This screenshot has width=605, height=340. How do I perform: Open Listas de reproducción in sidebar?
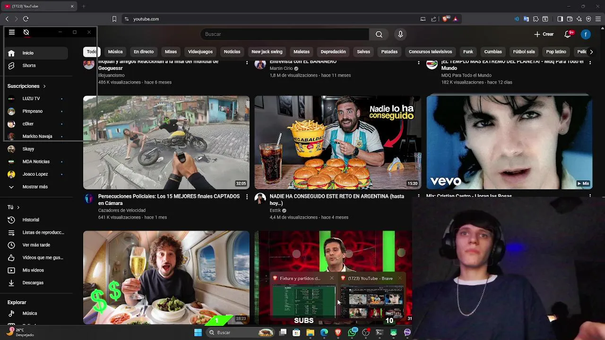(35, 232)
